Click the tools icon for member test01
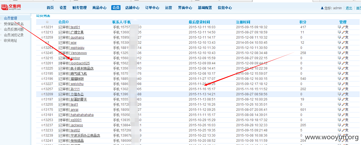The image size is (361, 145). coord(347,27)
